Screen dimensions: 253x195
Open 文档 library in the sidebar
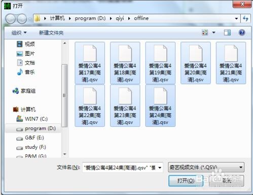coord(30,63)
